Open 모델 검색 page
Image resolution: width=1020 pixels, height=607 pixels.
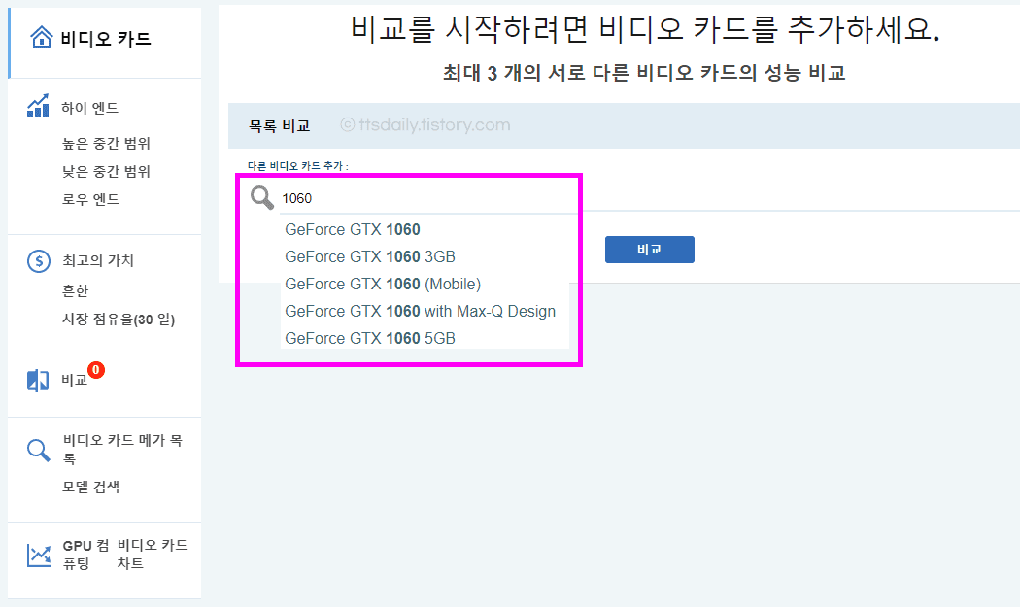click(90, 487)
